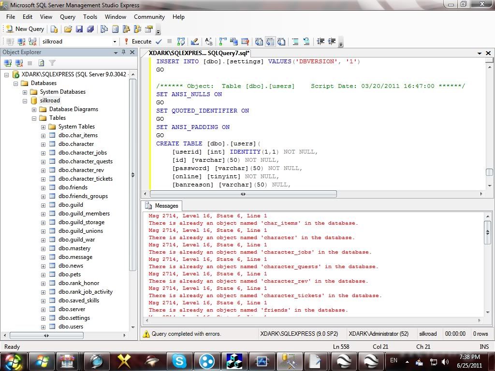Switch to the Messages tab
Image resolution: width=495 pixels, height=371 pixels.
click(161, 206)
